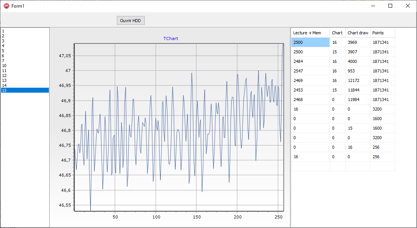Select item 15 in the list
The image size is (417, 228).
(25, 90)
